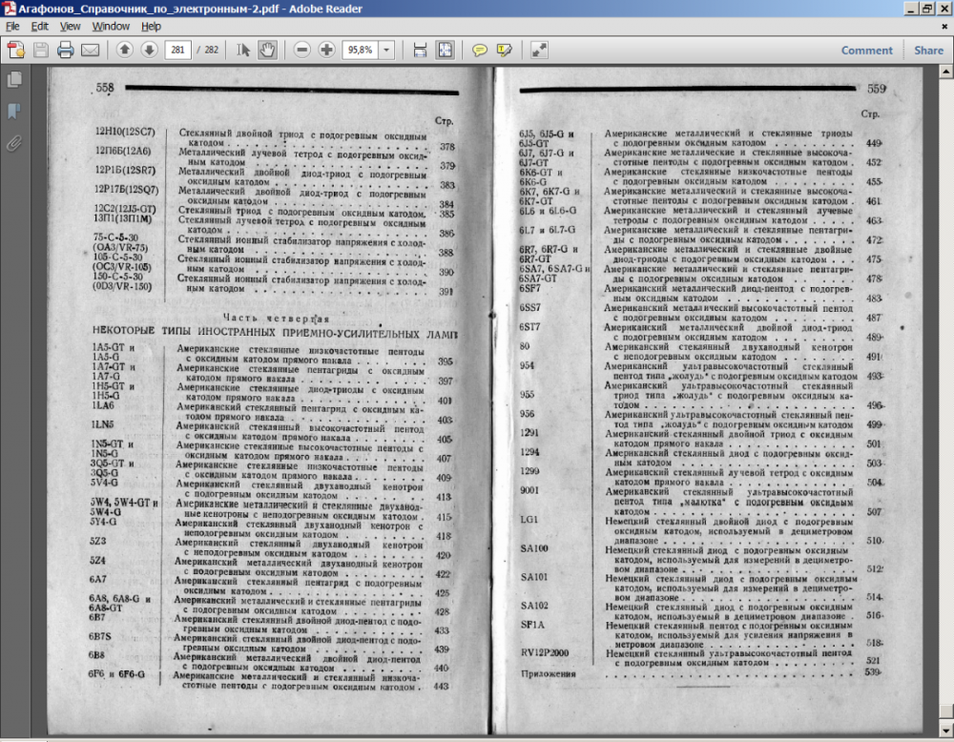954x742 pixels.
Task: Toggle fit one full page view
Action: click(445, 50)
